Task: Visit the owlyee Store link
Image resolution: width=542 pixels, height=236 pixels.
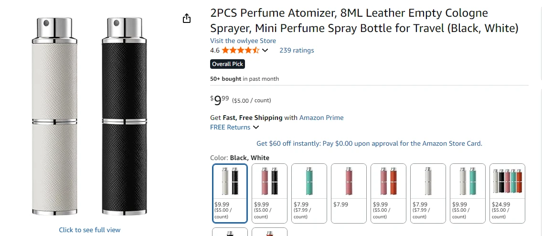Action: (243, 41)
